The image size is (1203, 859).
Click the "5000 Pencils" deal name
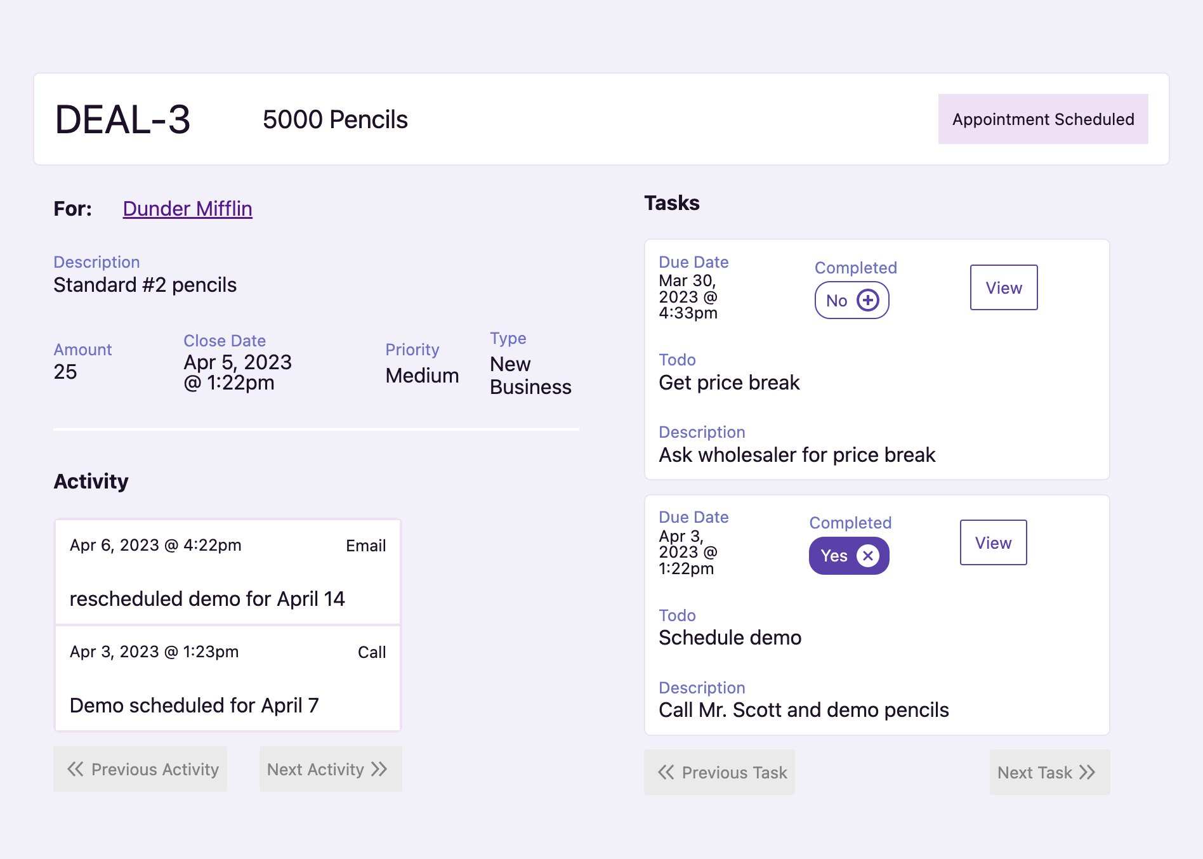click(335, 119)
